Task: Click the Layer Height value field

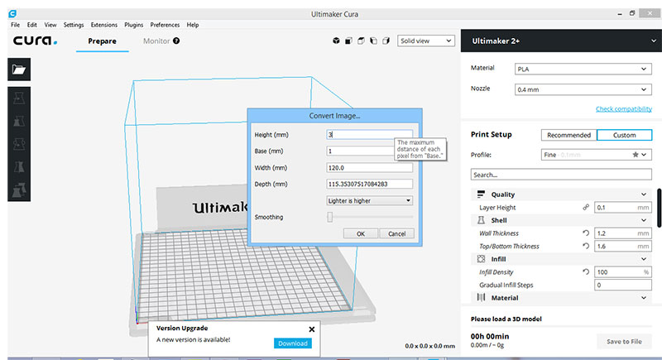Action: point(623,207)
